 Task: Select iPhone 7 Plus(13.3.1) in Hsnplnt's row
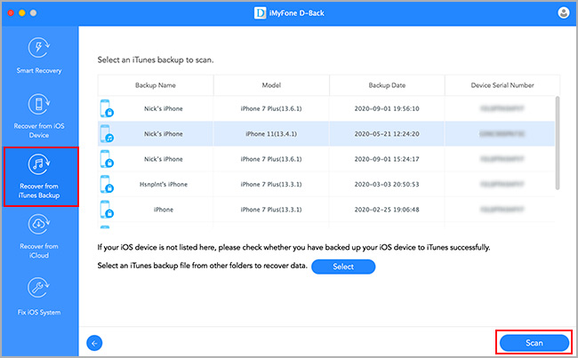271,184
